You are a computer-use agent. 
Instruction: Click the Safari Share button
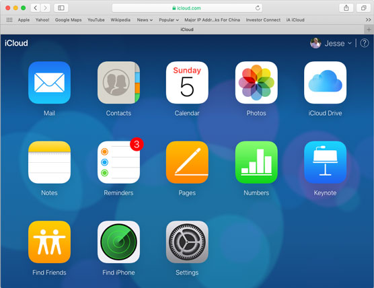tap(346, 8)
